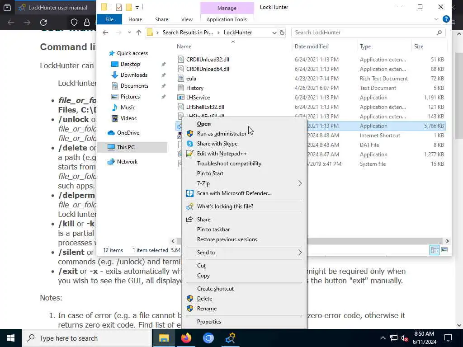Sort by the Size column header
This screenshot has width=463, height=347.
coord(418,47)
